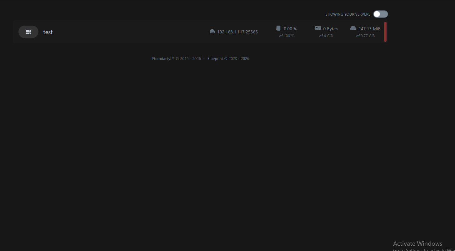Click the server icon beside test
455x251 pixels.
28,32
